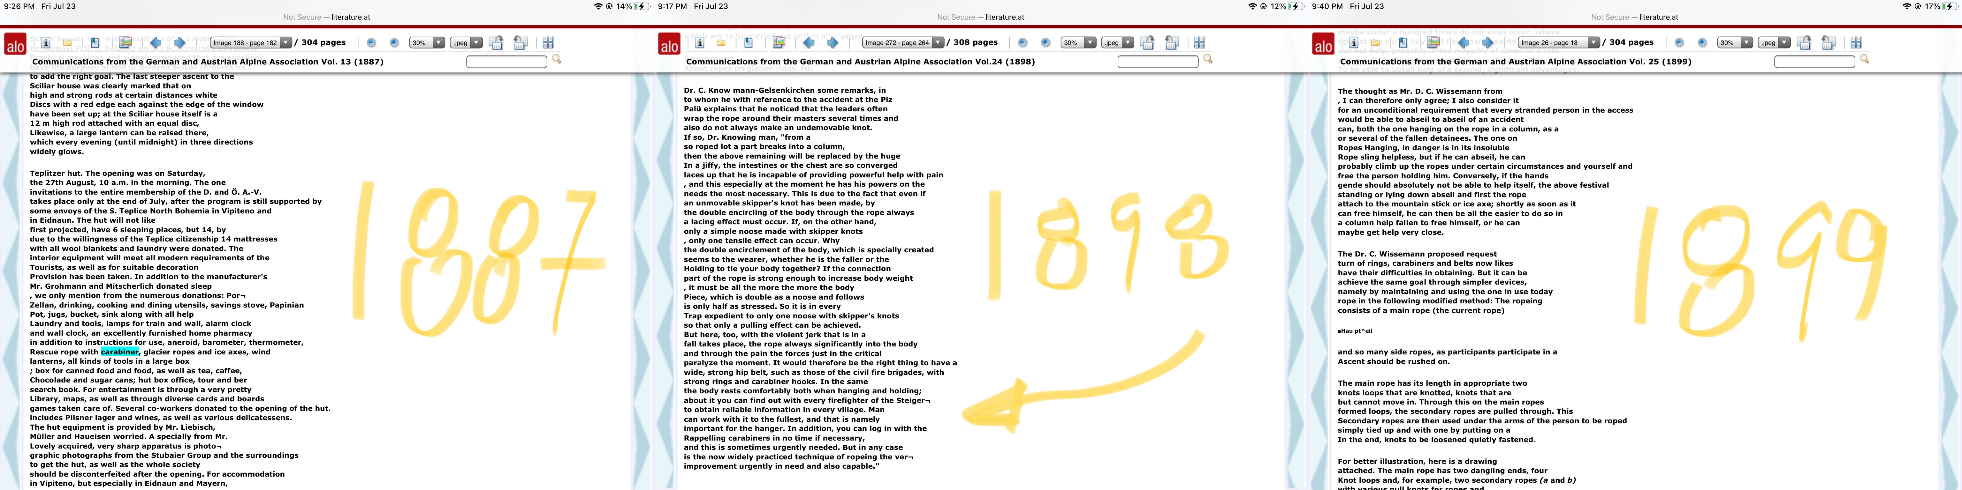This screenshot has width=1962, height=490.
Task: Rotate the page counter-clockwise in the 1899 viewer
Action: tap(1829, 43)
